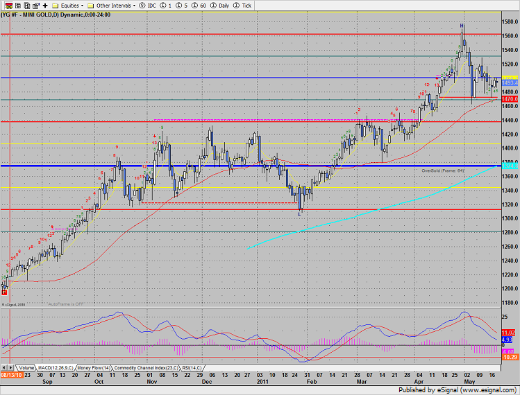The height and width of the screenshot is (395, 520).
Task: Click the page layout toolbar icon
Action: [x=36, y=6]
